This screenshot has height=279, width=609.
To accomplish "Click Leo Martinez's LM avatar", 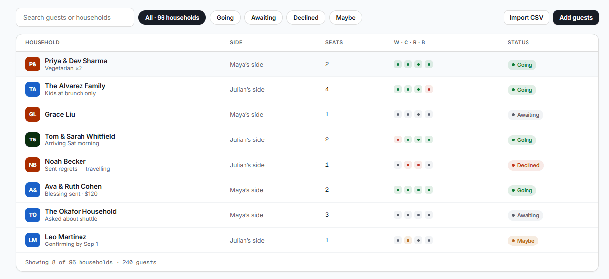I will (x=33, y=240).
